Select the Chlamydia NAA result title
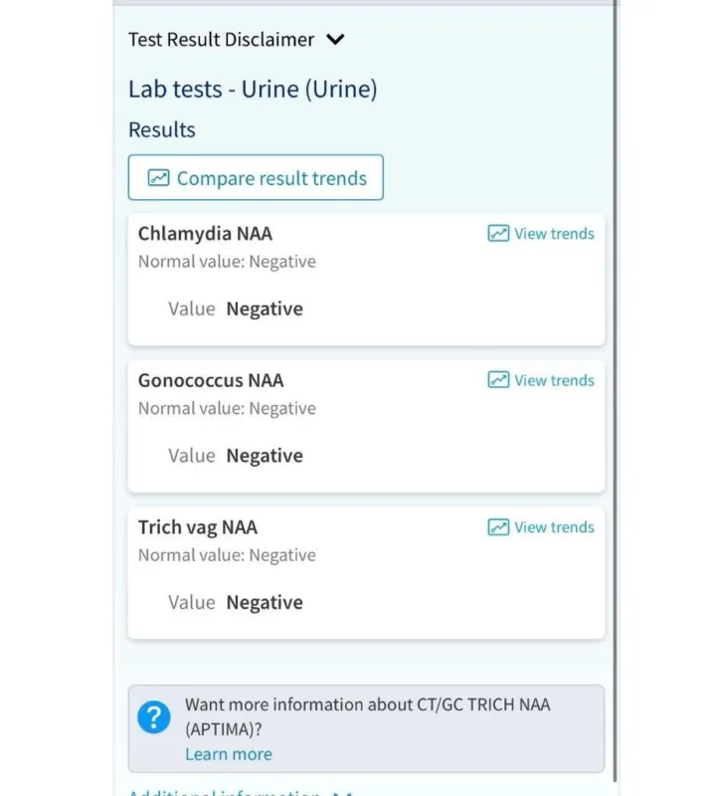Viewport: 722px width, 796px height. [x=205, y=234]
